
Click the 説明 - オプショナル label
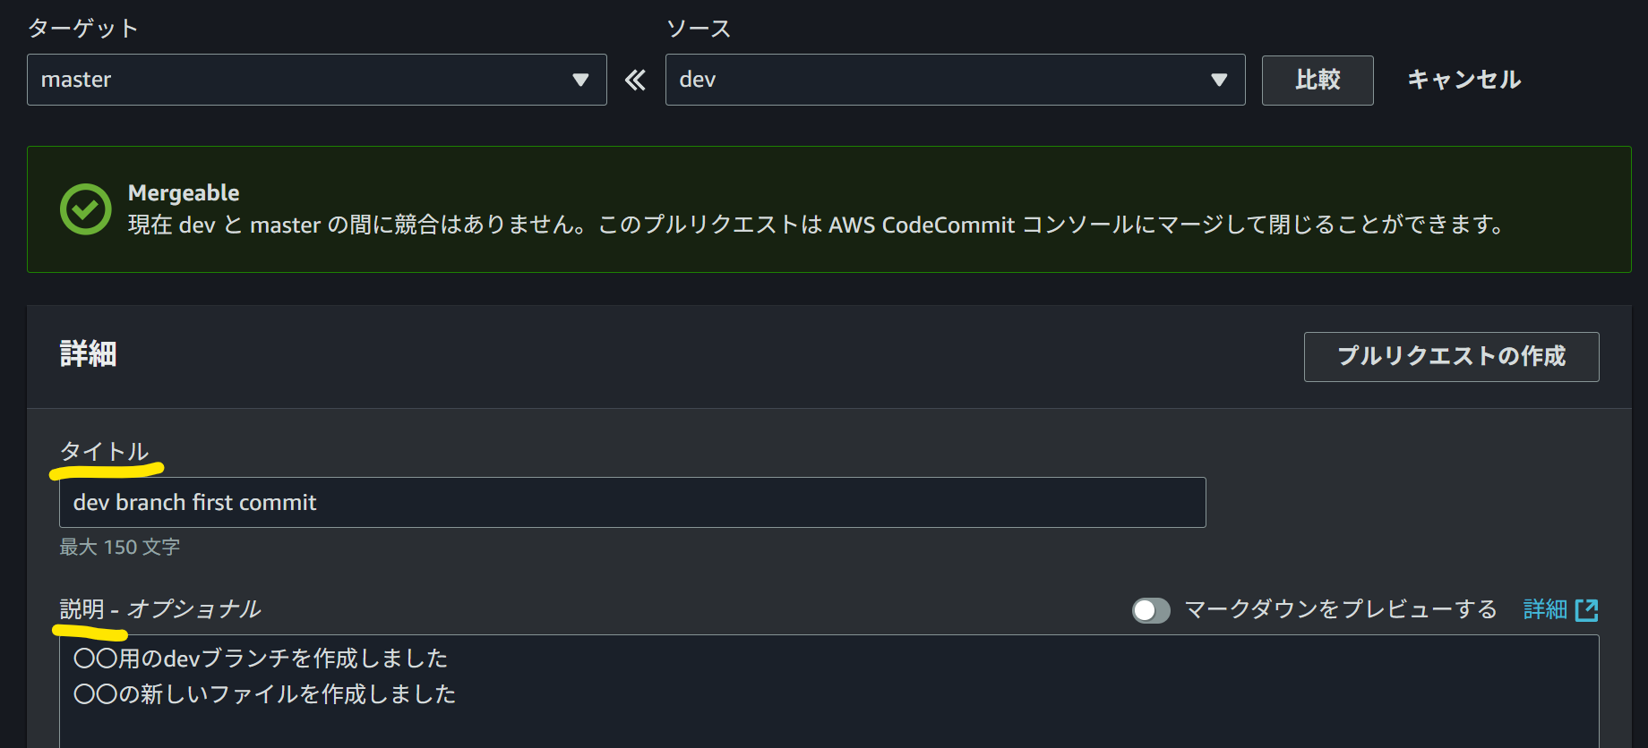tap(159, 609)
